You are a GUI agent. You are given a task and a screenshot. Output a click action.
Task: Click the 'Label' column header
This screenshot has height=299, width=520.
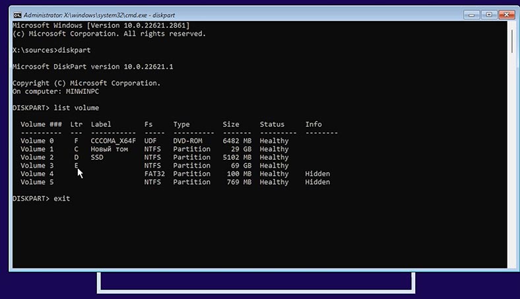pyautogui.click(x=101, y=124)
